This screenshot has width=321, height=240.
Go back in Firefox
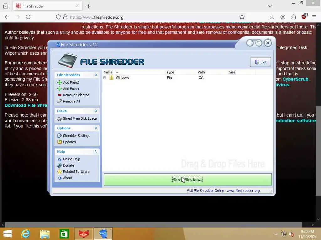point(7,17)
